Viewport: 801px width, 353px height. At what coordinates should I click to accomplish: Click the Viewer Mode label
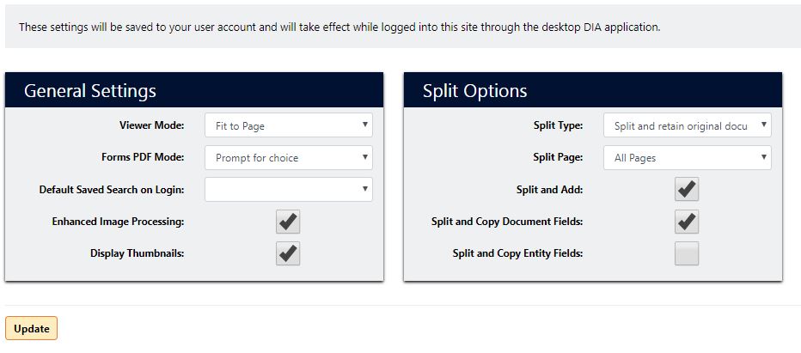pos(152,125)
